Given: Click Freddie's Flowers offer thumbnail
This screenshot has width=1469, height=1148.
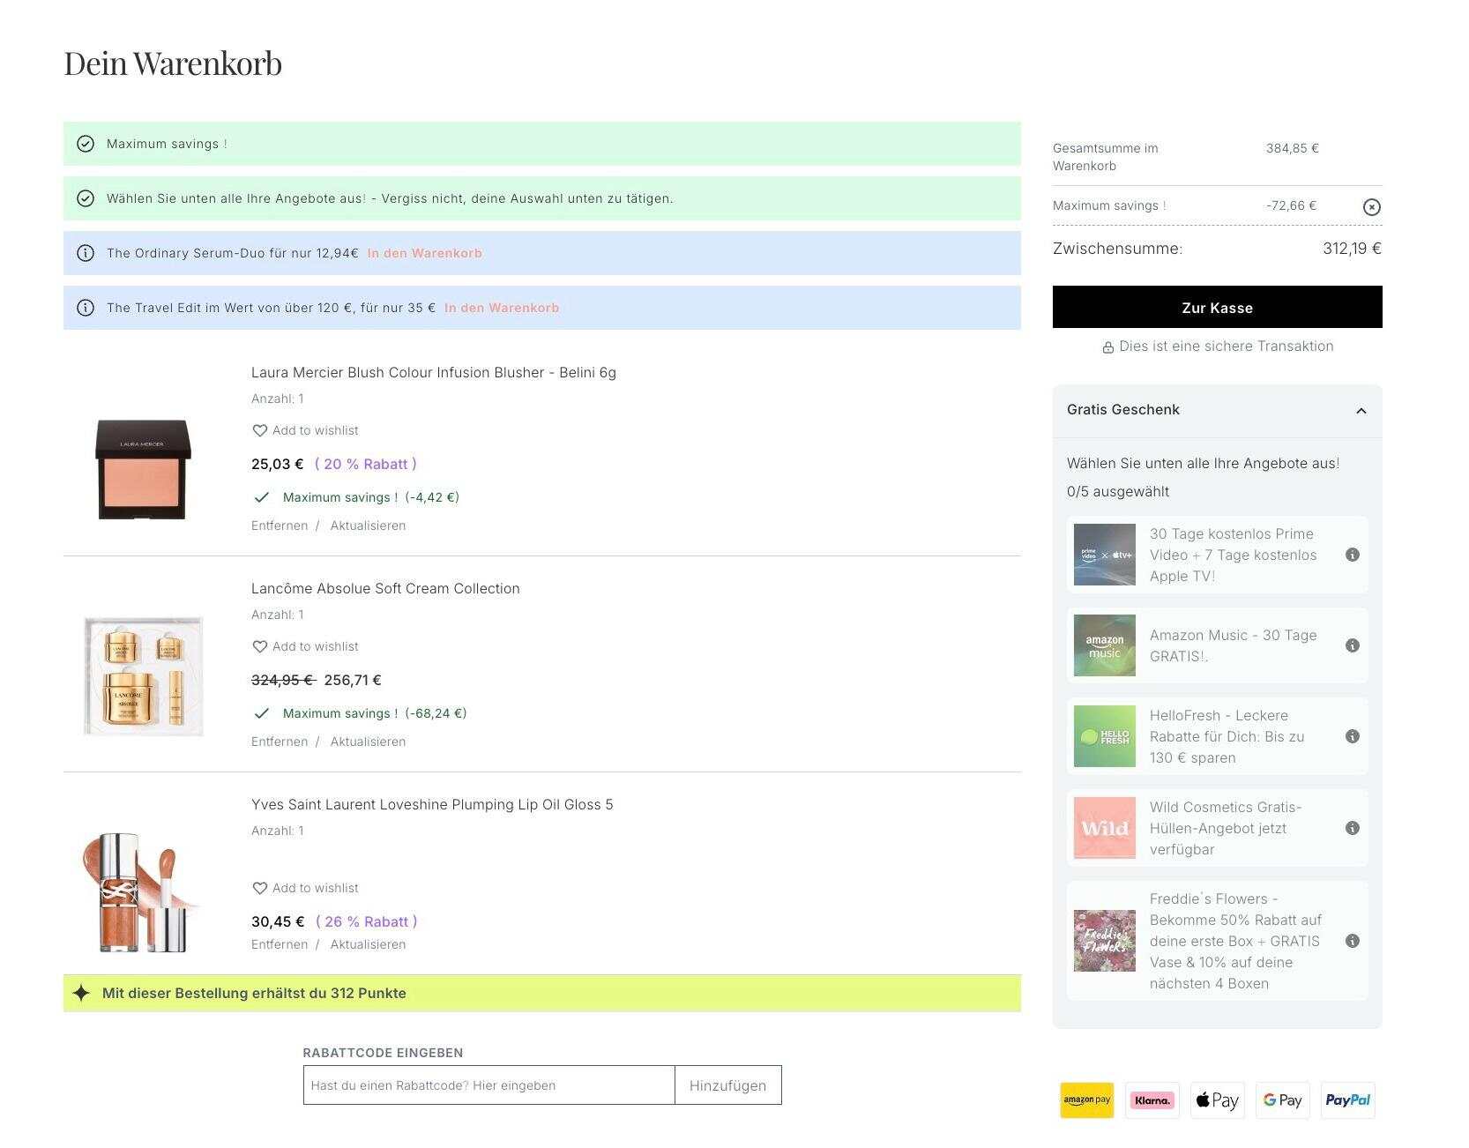Looking at the screenshot, I should tap(1104, 941).
